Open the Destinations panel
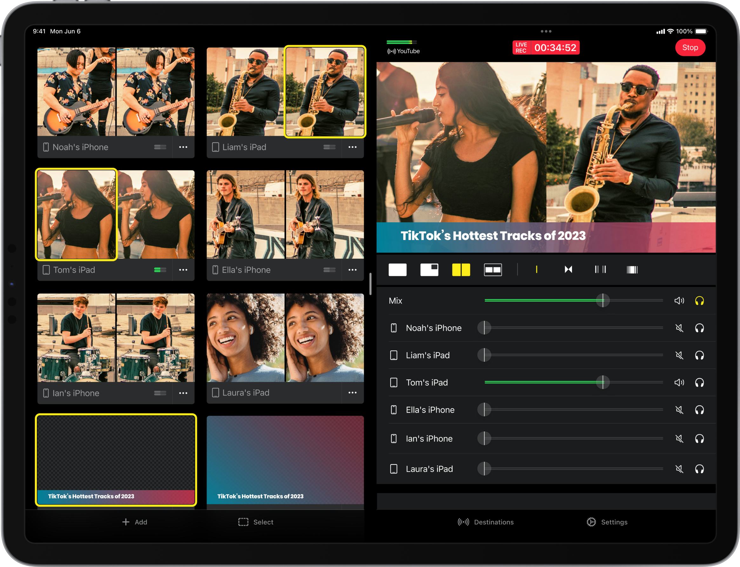This screenshot has width=740, height=567. [x=486, y=522]
